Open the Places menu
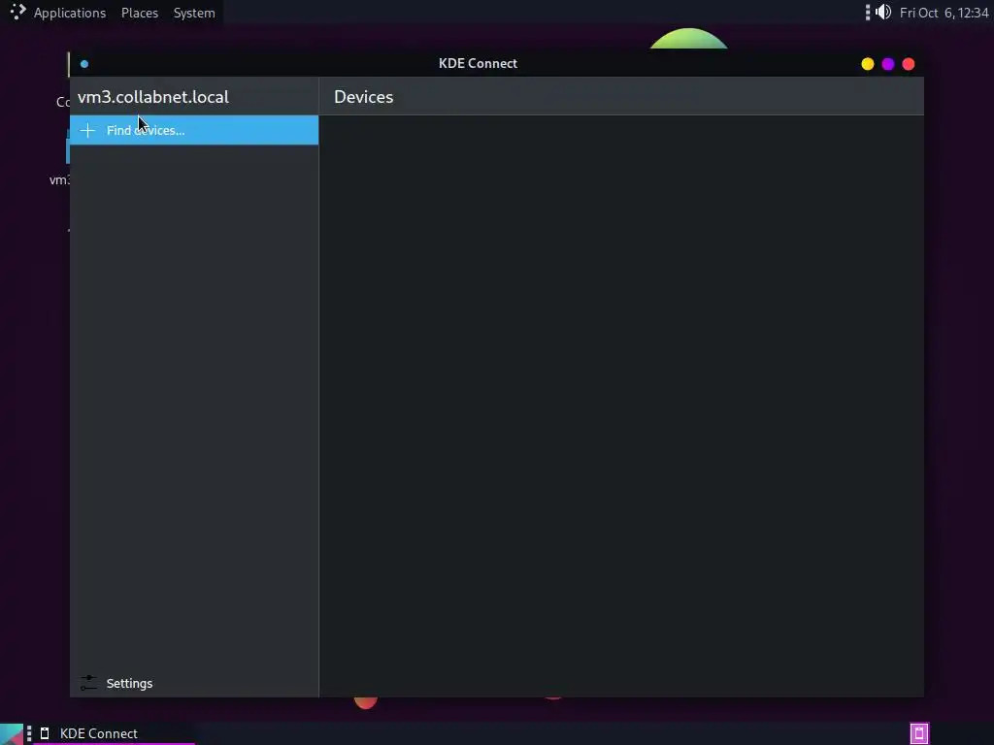This screenshot has width=994, height=745. [140, 13]
